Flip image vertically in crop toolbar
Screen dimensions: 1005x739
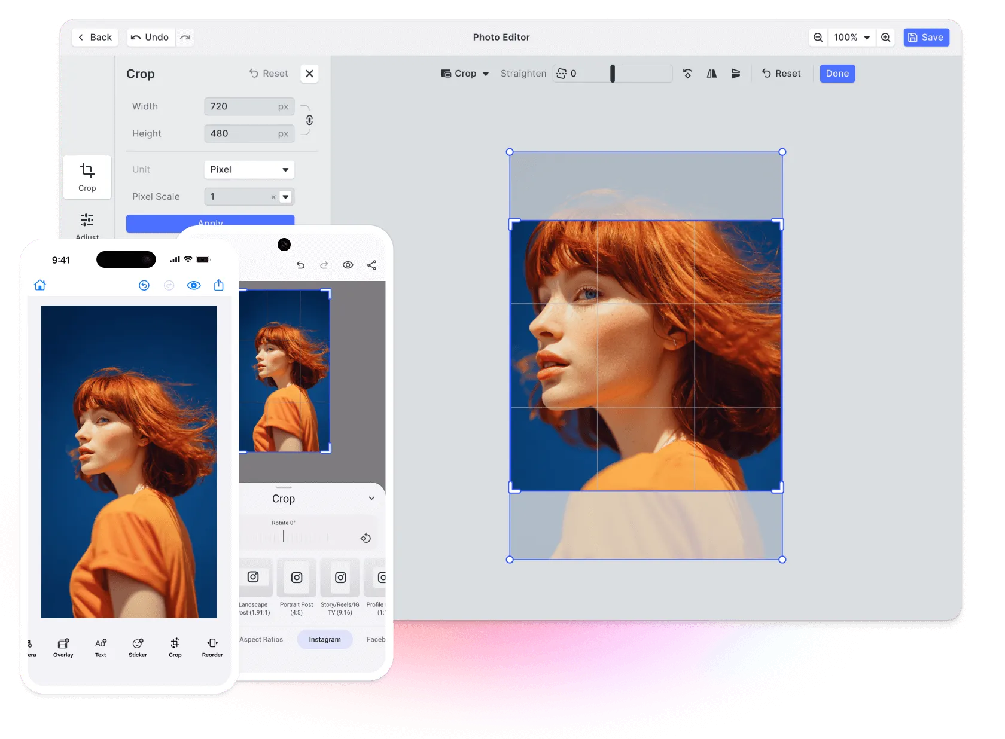pyautogui.click(x=735, y=74)
